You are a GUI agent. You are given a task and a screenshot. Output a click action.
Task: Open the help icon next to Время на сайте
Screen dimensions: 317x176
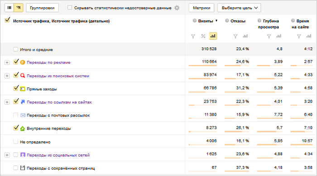click(293, 21)
